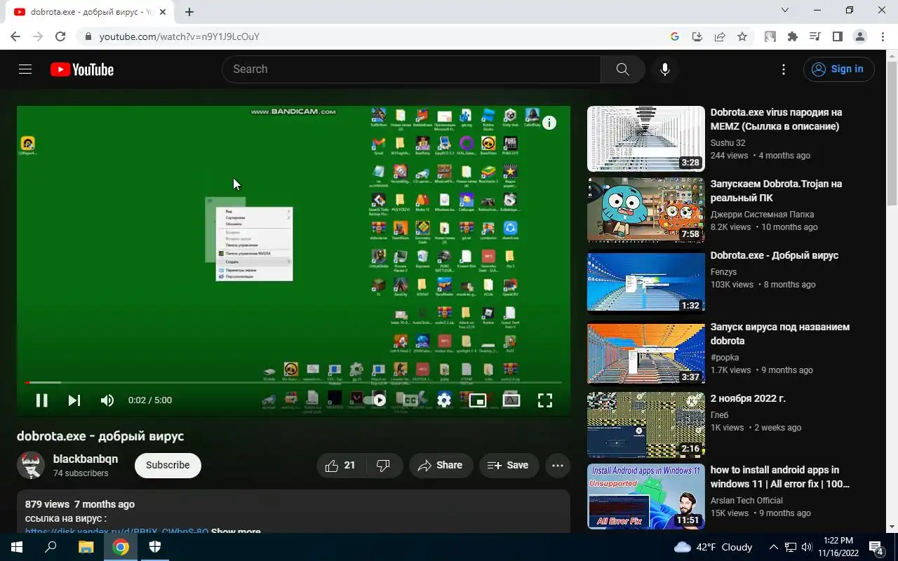
Task: Dislike this video
Action: 384,465
